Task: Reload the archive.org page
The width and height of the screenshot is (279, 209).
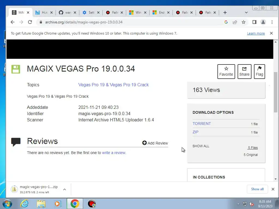Action: (x=30, y=22)
